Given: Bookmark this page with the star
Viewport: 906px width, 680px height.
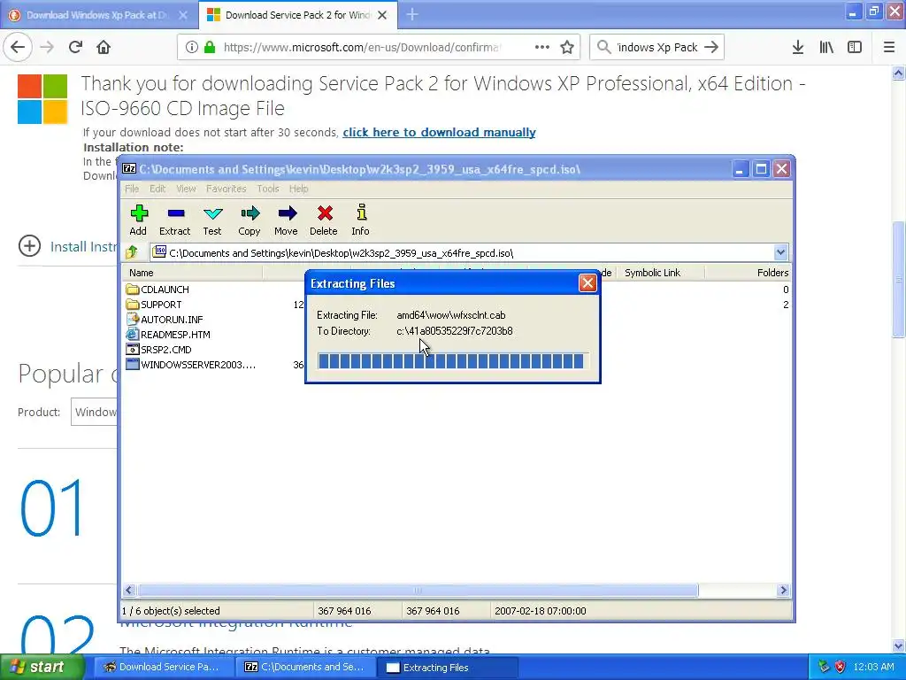Looking at the screenshot, I should (567, 47).
